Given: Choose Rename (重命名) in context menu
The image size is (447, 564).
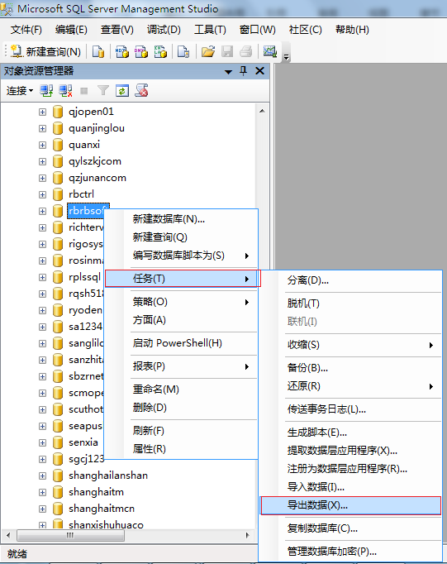Looking at the screenshot, I should coord(181,390).
